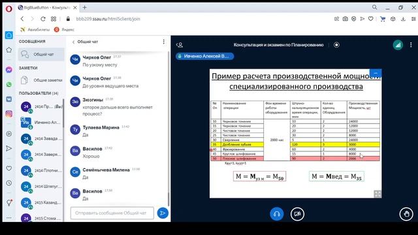Open the lightbulb tips icon in sidebar
The height and width of the screenshot is (235, 418).
[9, 203]
